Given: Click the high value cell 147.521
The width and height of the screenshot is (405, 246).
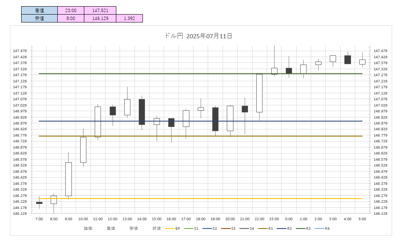Looking at the screenshot, I should pos(100,10).
